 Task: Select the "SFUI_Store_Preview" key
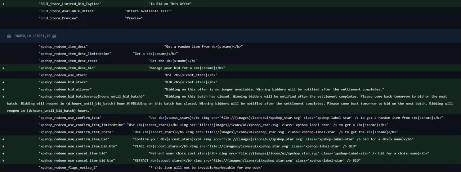point(58,18)
